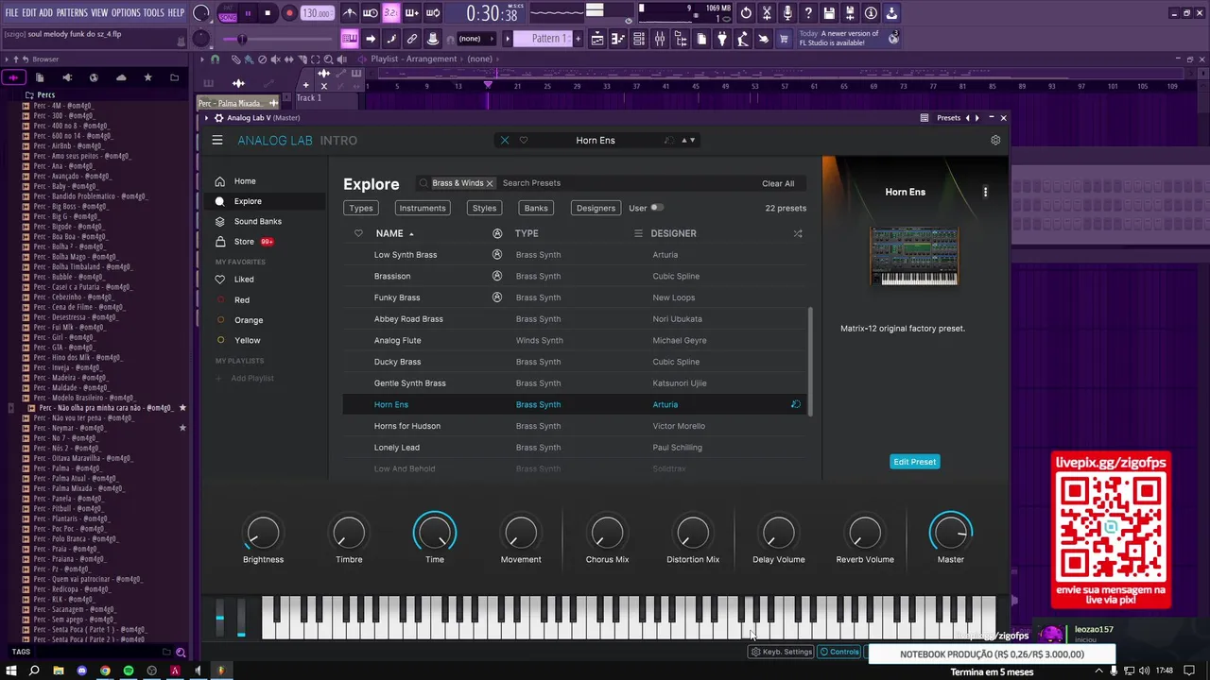1210x680 pixels.
Task: Pause playback in FL Studio transport
Action: click(x=248, y=13)
